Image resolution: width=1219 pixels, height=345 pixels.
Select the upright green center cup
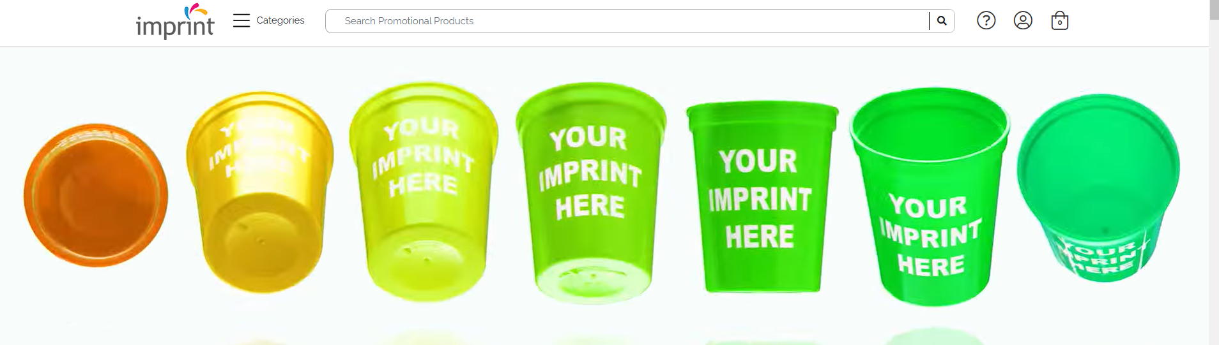pyautogui.click(x=762, y=197)
